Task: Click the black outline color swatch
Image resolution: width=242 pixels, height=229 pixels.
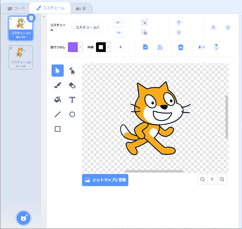Action: tap(101, 47)
